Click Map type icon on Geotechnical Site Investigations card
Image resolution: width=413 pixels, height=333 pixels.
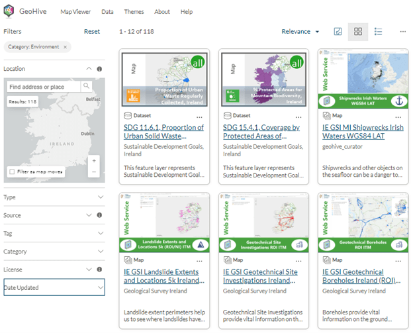pyautogui.click(x=227, y=260)
